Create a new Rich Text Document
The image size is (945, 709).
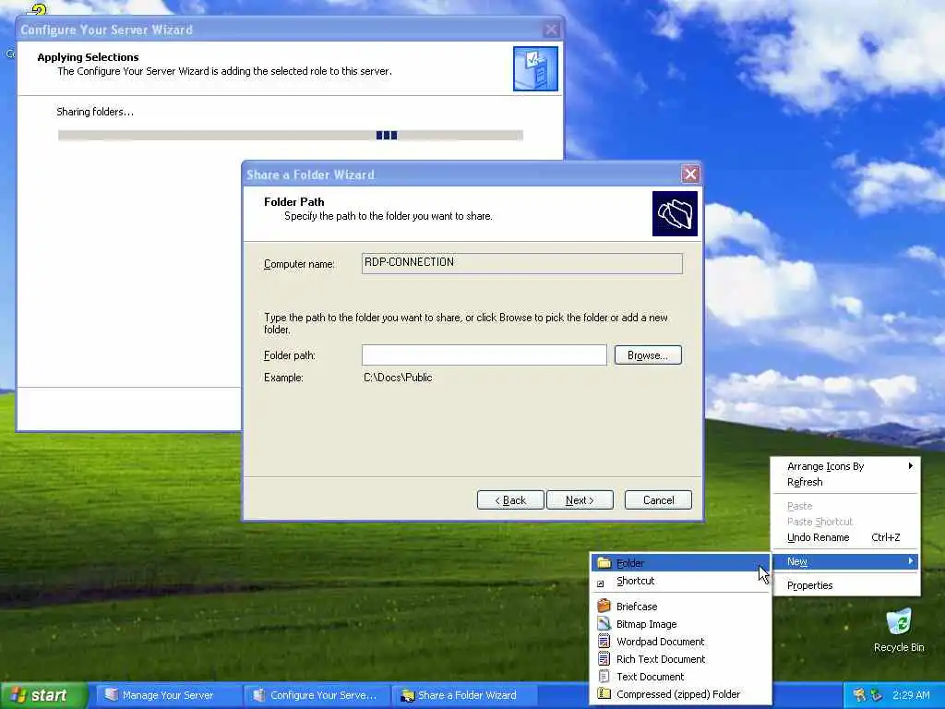(680, 659)
